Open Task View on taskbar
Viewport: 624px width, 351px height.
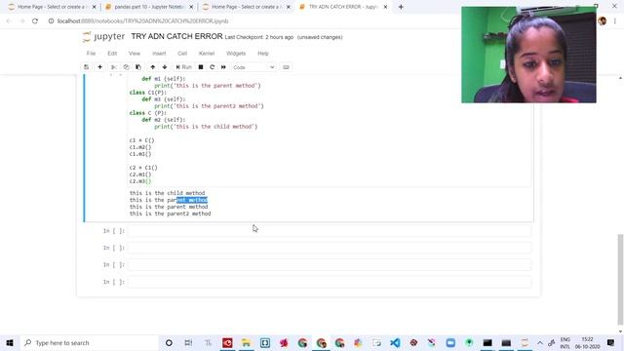(x=188, y=342)
